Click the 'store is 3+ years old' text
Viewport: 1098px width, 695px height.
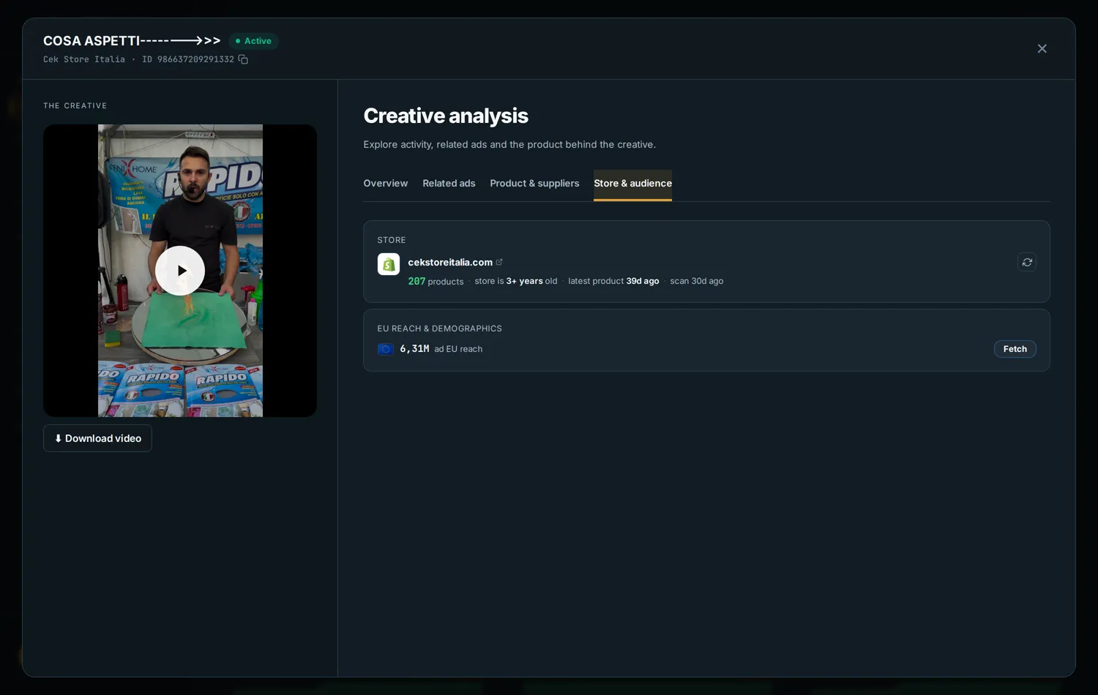coord(516,281)
